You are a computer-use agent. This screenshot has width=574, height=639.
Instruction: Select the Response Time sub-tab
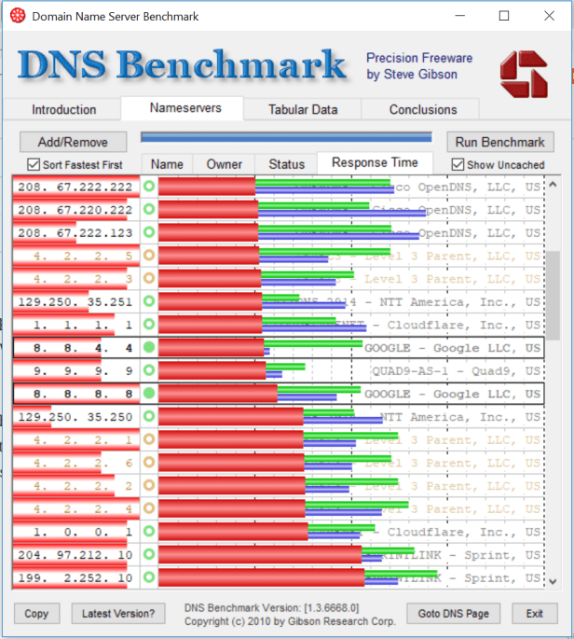pos(375,162)
